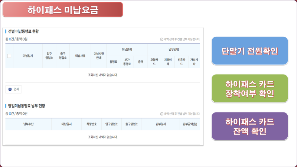This screenshot has width=297, height=167.
Task: Click the 미납금액 group header
Action: pyautogui.click(x=127, y=50)
